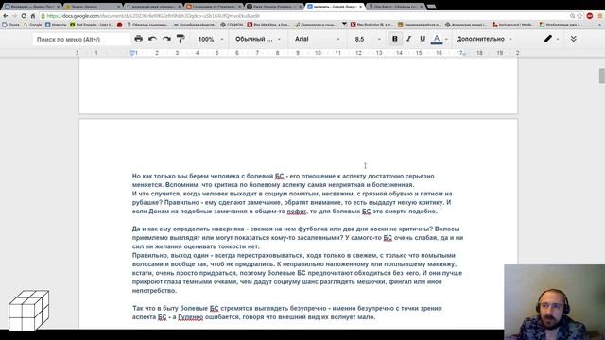Open the zoom 100% dropdown

(x=210, y=39)
